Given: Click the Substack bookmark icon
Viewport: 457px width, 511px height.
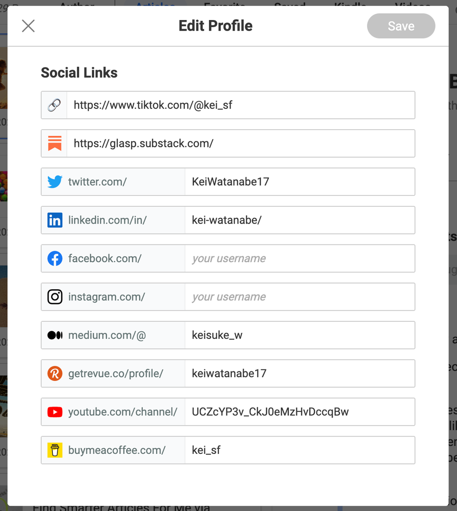Looking at the screenshot, I should pos(54,143).
